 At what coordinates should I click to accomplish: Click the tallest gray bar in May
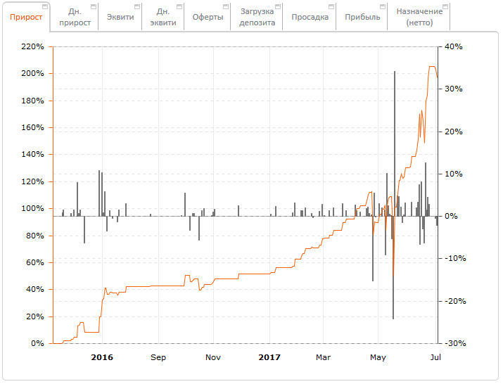tap(394, 141)
